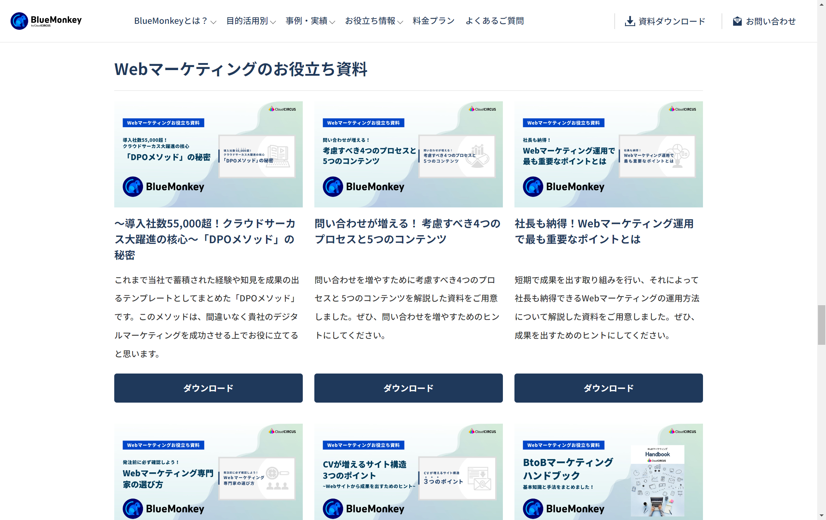Open the DPOメソッドの秘密 thumbnail
The height and width of the screenshot is (520, 826).
pyautogui.click(x=209, y=154)
